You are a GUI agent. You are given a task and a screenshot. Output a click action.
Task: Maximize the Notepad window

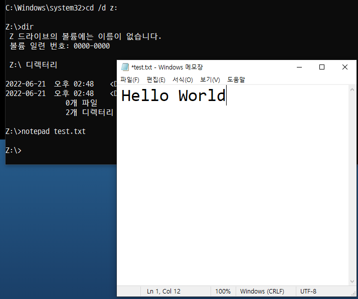(x=322, y=67)
